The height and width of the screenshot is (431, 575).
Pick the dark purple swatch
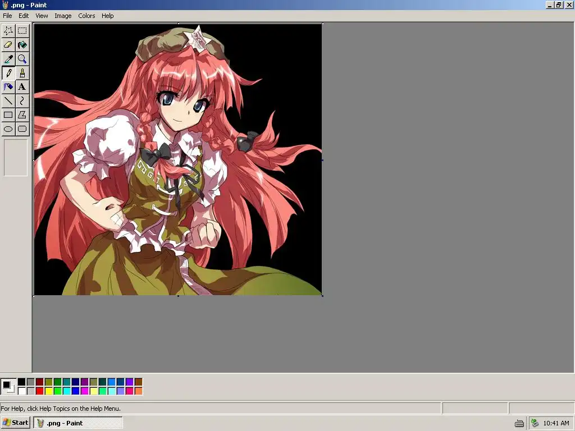[x=85, y=382]
